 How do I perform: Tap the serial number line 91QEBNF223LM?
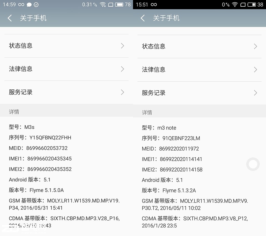[x=171, y=138]
